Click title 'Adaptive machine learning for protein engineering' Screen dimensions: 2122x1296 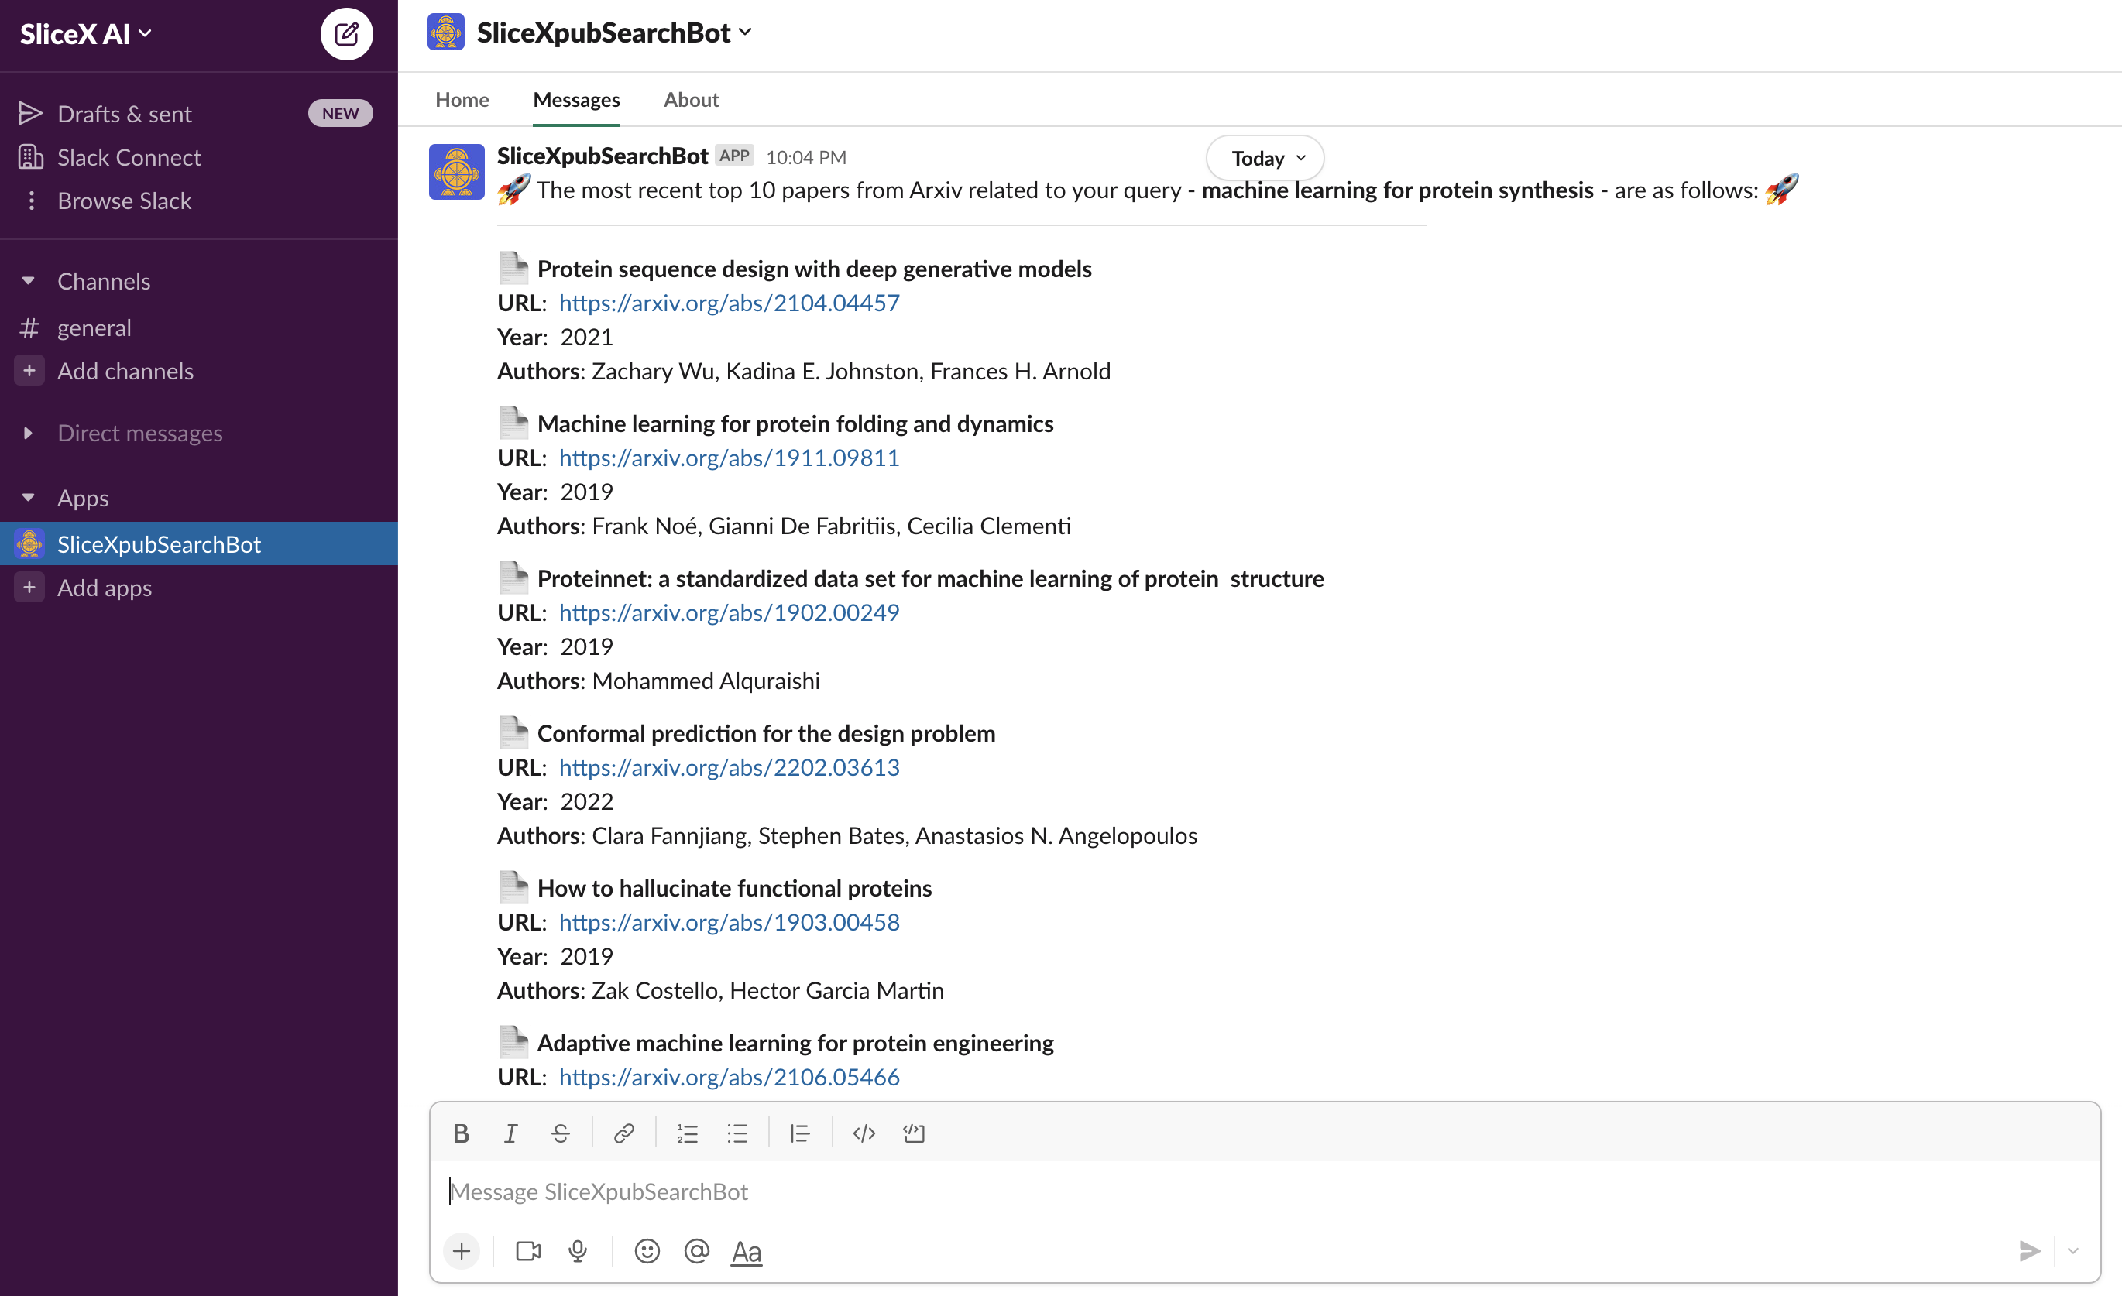click(796, 1044)
